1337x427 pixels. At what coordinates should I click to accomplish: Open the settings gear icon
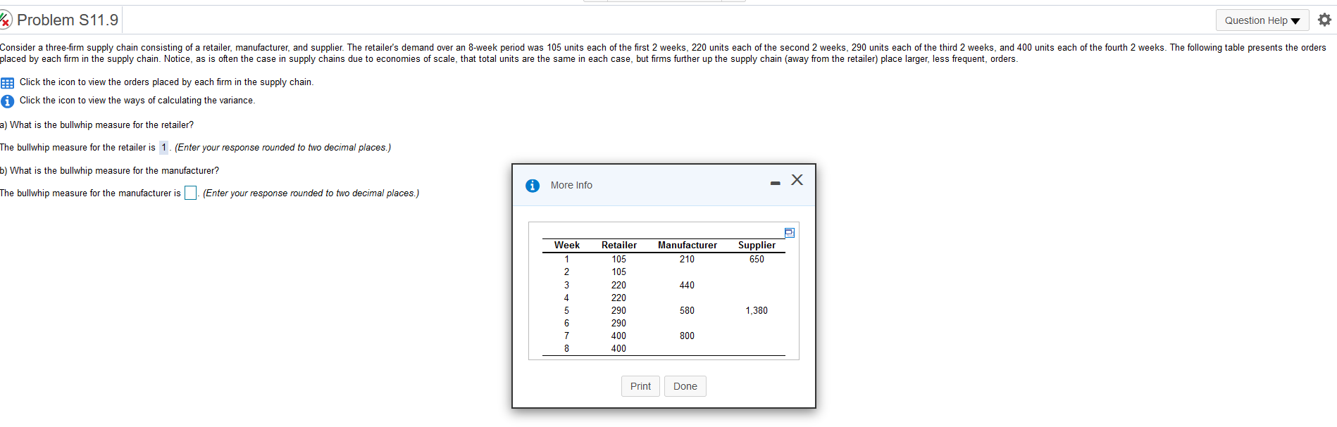coord(1324,20)
